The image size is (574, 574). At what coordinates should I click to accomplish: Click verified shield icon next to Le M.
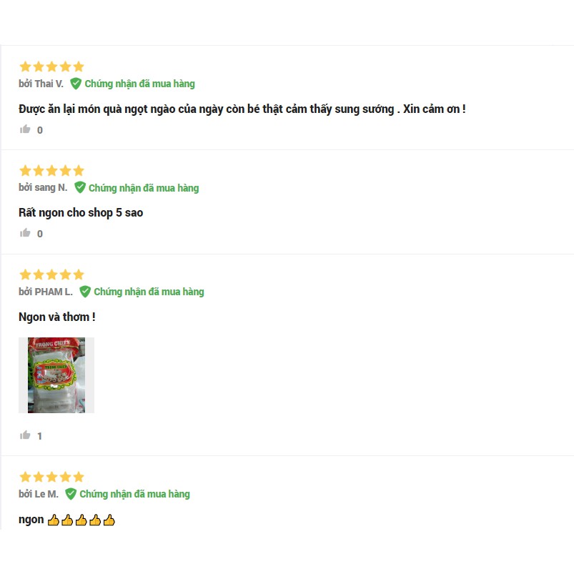pyautogui.click(x=71, y=494)
